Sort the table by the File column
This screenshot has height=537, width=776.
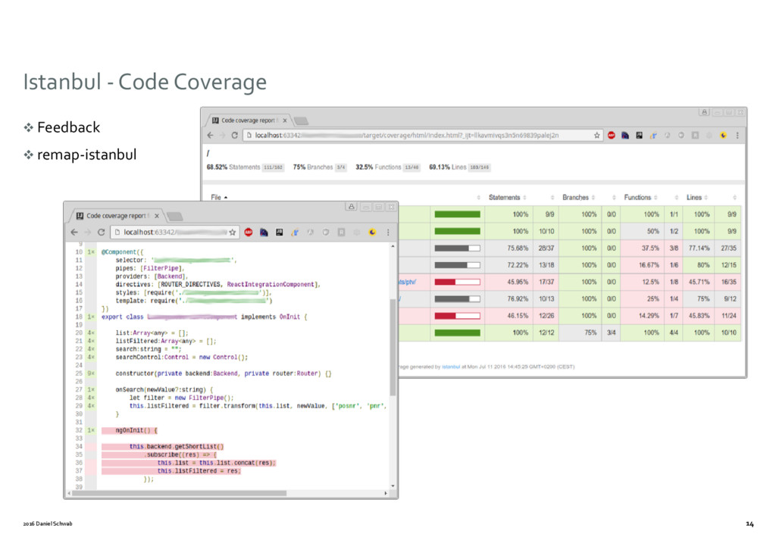[219, 197]
